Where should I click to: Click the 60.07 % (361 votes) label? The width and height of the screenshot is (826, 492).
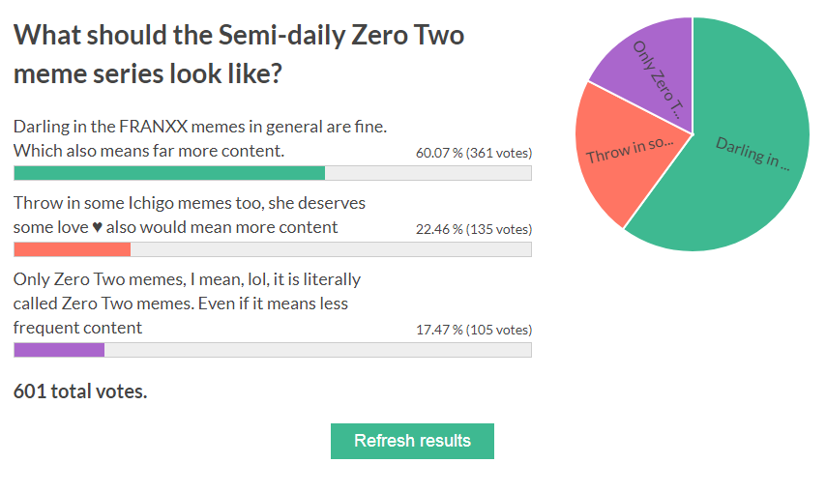click(x=474, y=153)
